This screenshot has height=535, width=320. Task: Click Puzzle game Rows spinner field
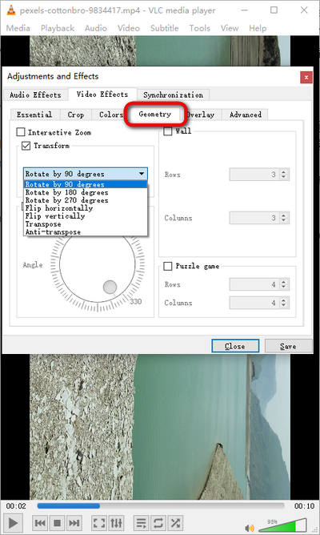259,284
